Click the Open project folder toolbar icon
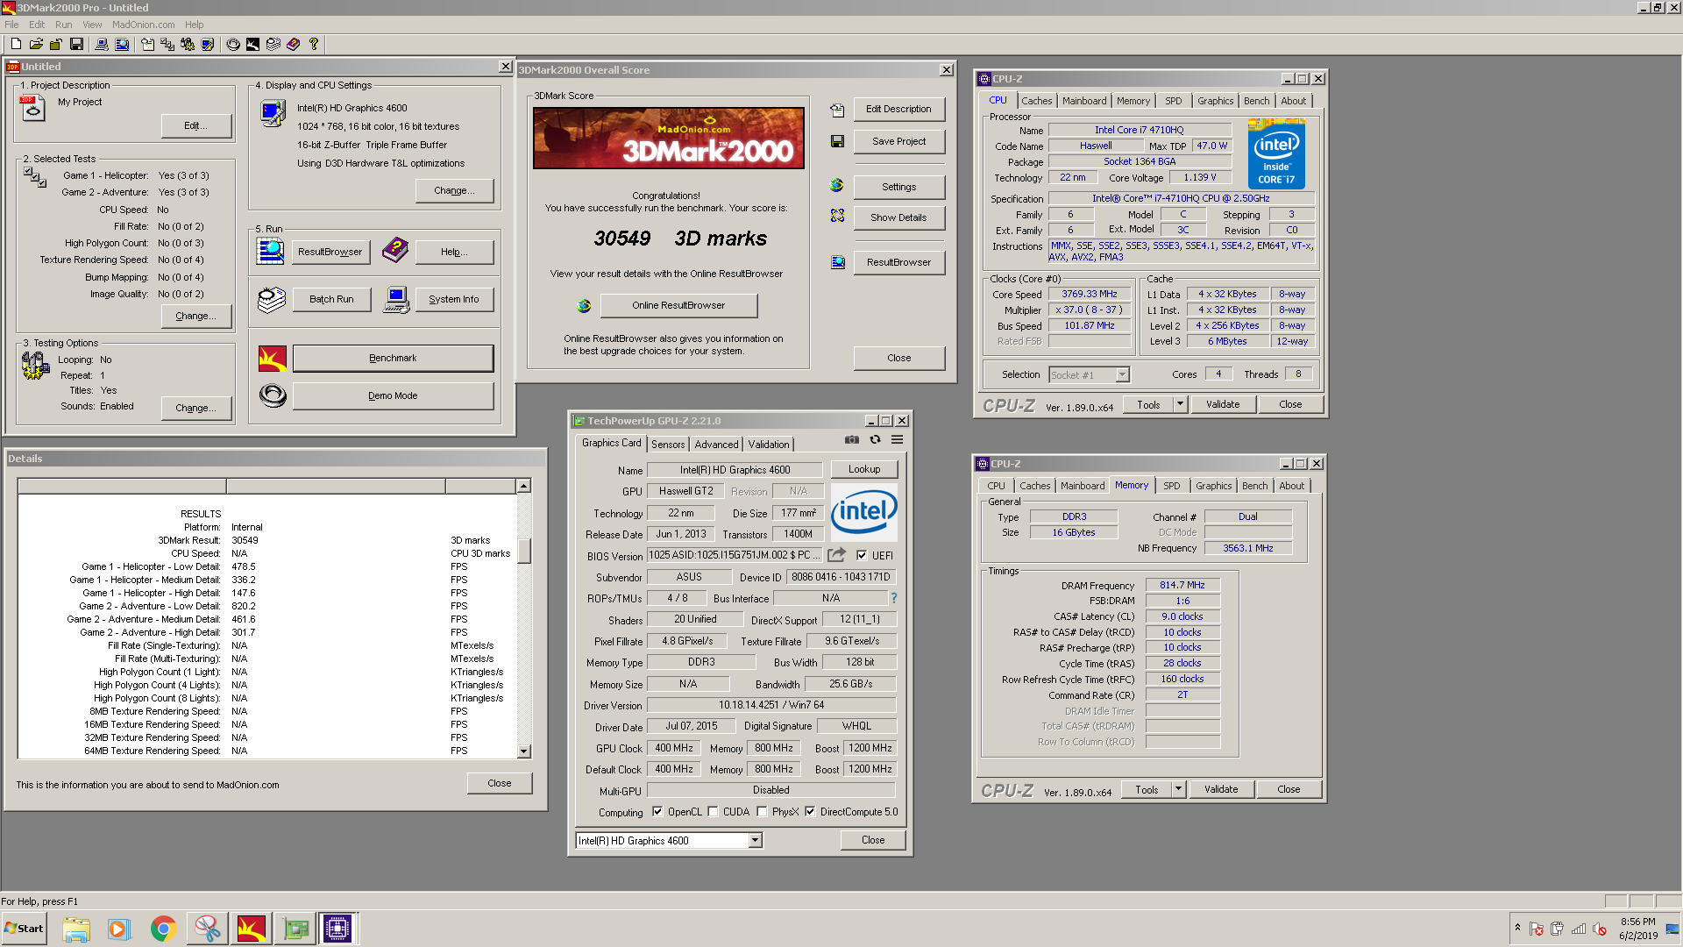Screen dimensions: 1683x947 [x=36, y=44]
